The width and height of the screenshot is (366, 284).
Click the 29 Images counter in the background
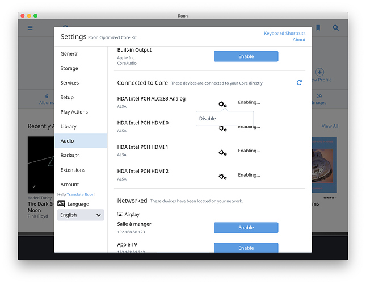[319, 99]
